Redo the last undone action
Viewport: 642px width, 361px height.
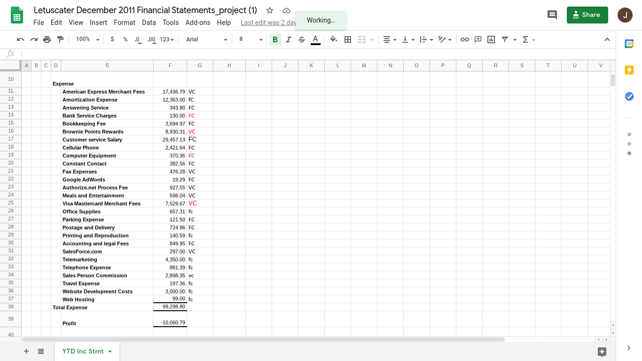point(34,39)
